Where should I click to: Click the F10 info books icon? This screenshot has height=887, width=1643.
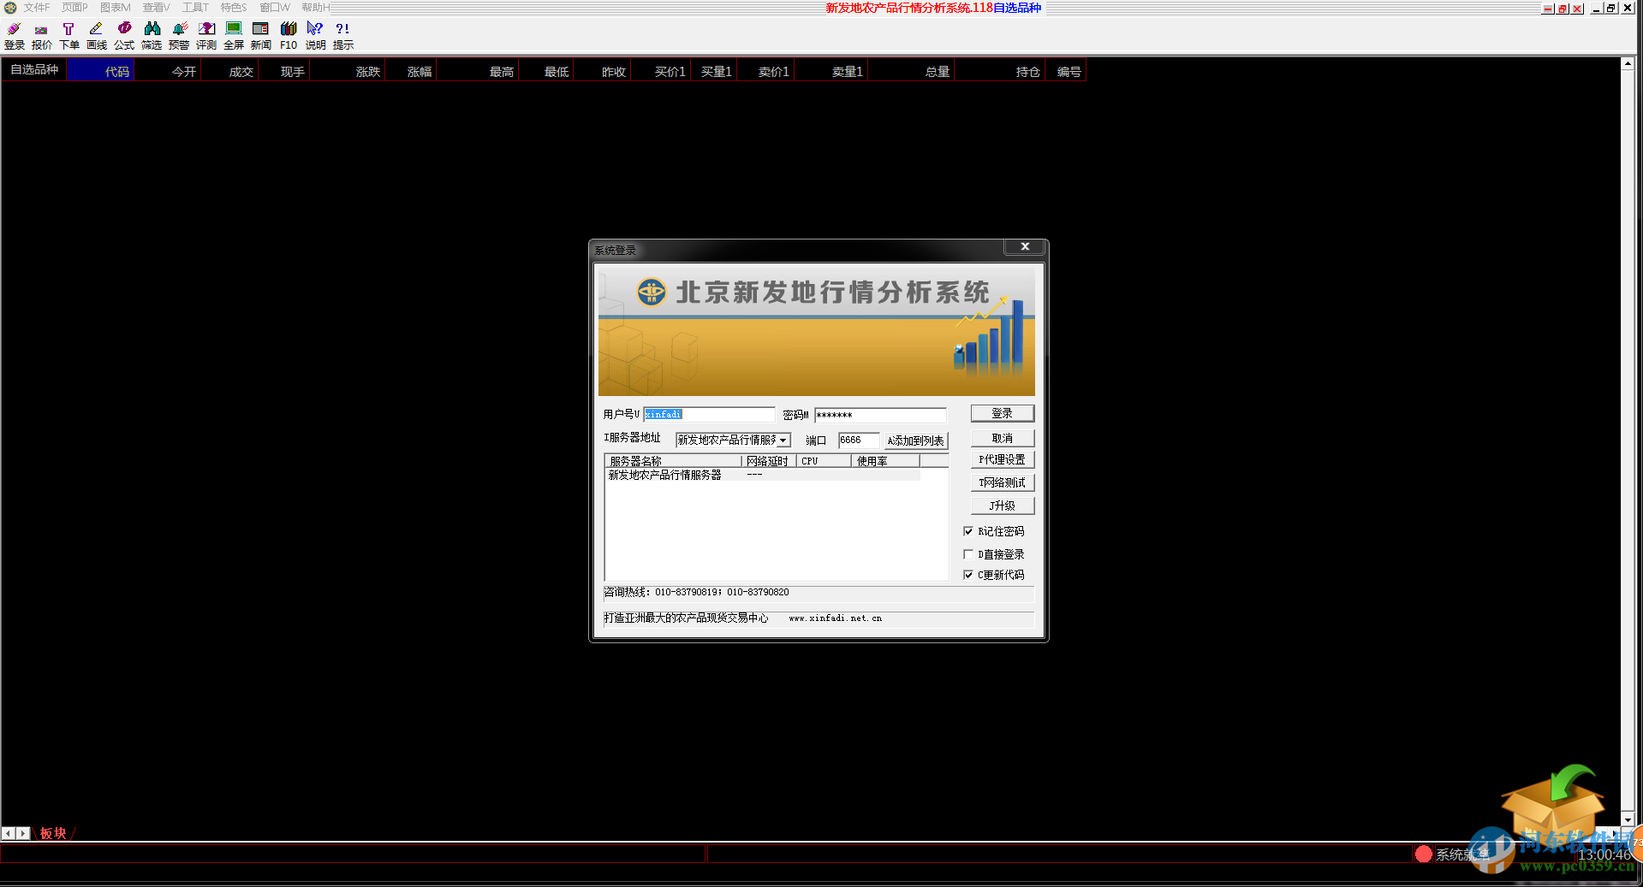(x=289, y=36)
